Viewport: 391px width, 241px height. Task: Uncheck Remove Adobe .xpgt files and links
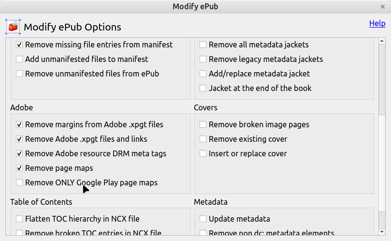pos(19,139)
